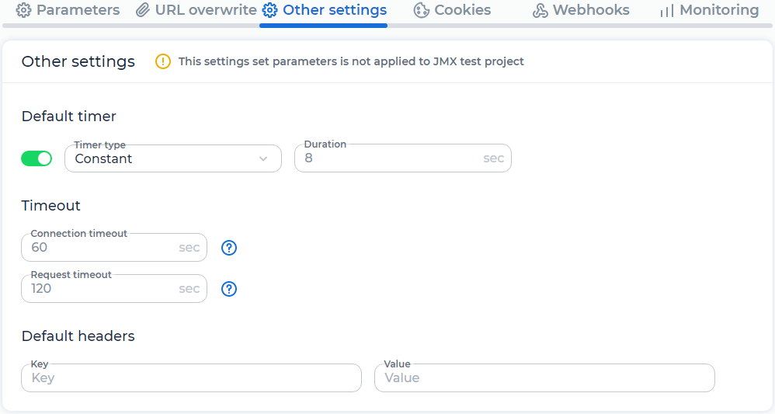This screenshot has width=775, height=414.
Task: Click the orange warning icon beside Other settings
Action: click(x=163, y=61)
